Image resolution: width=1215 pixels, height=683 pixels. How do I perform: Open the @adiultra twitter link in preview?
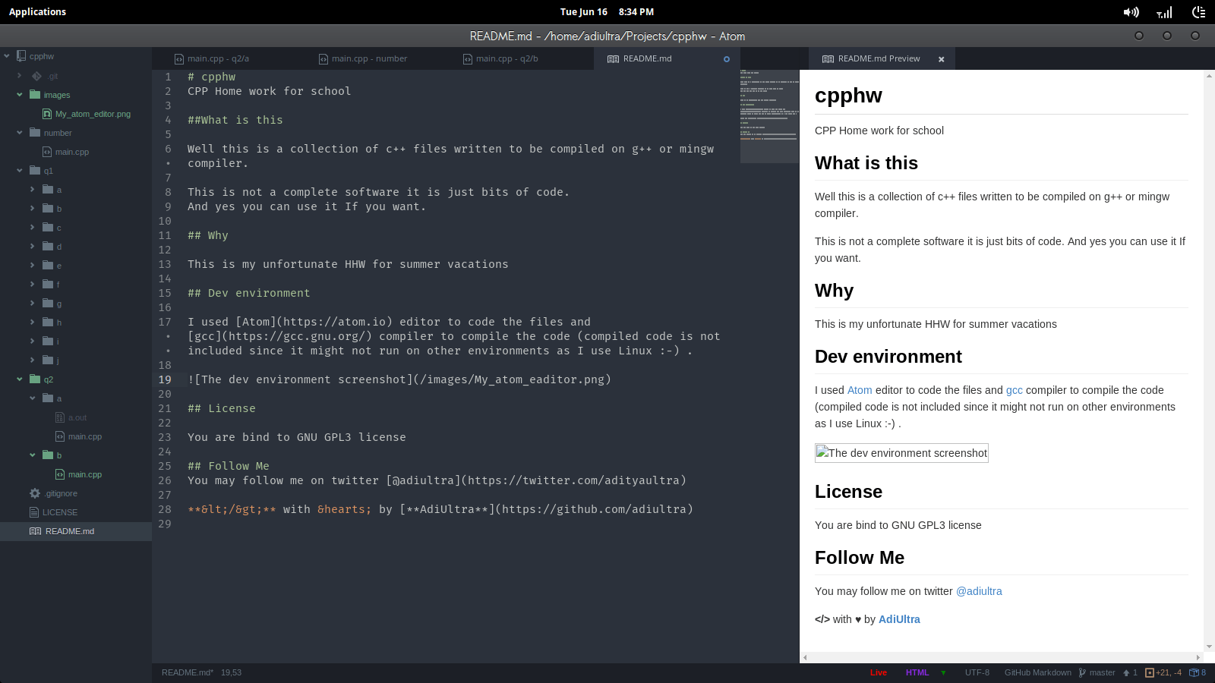click(979, 591)
